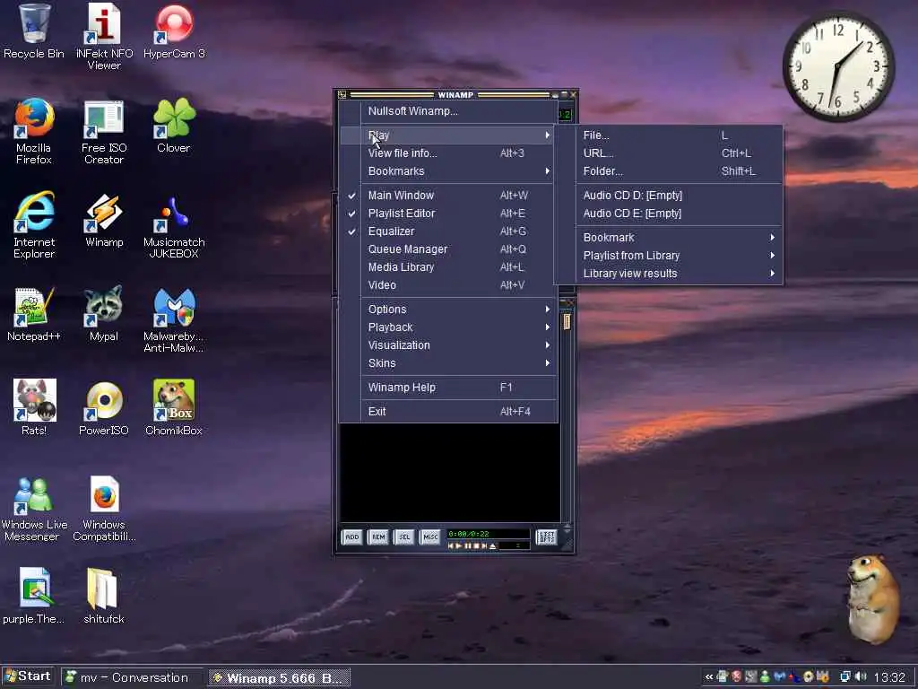Click the Notepad++ desktop shortcut

pyautogui.click(x=34, y=314)
